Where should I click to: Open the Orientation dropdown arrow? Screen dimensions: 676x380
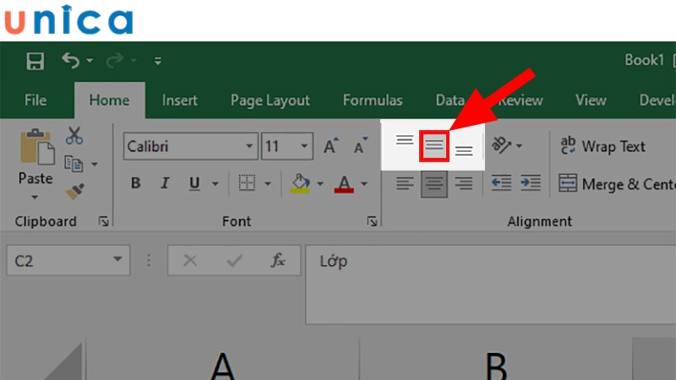tap(519, 146)
